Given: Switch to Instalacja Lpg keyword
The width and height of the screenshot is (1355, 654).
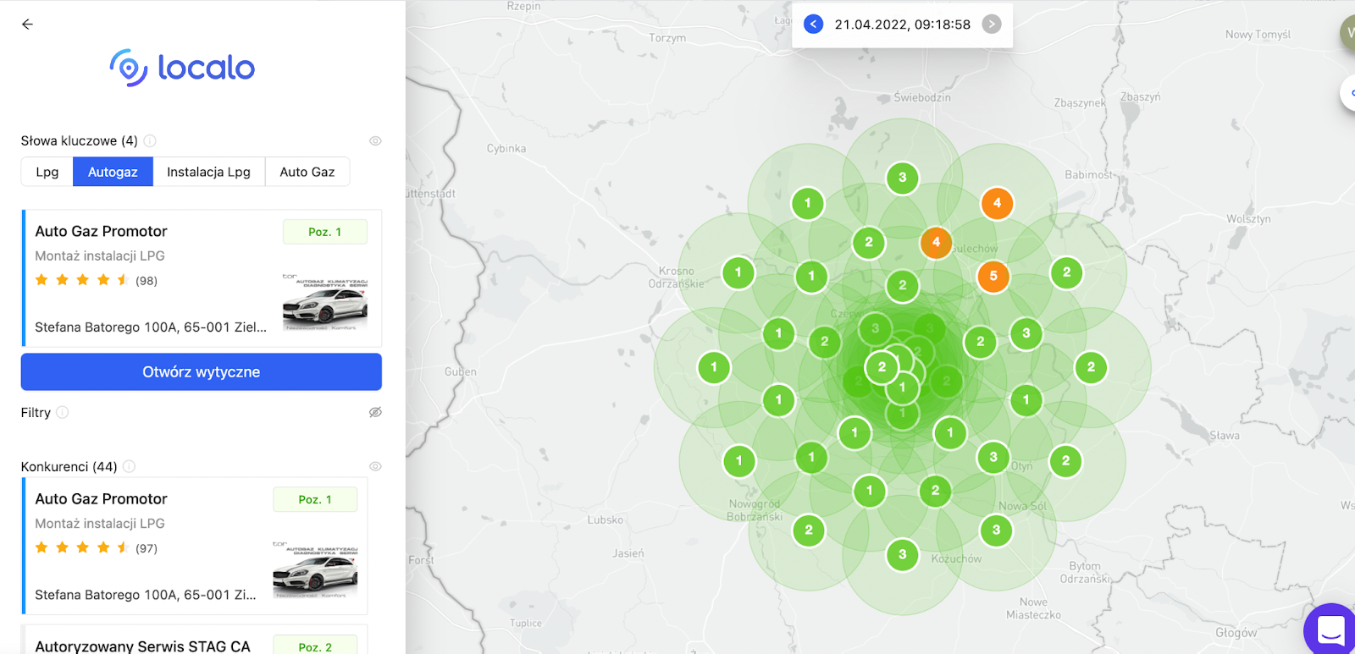Looking at the screenshot, I should [x=208, y=172].
